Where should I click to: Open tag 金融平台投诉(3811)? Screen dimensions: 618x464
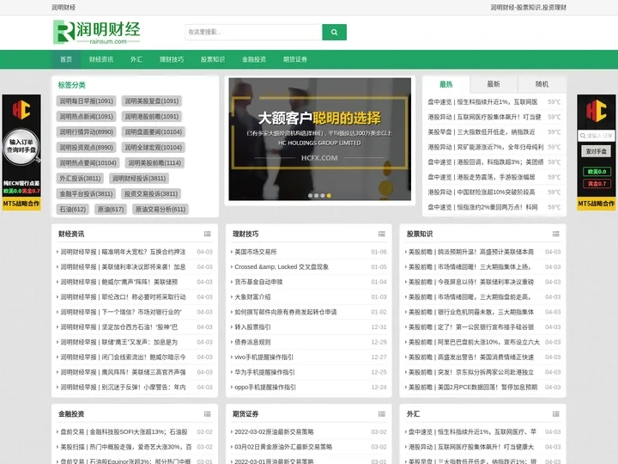[87, 193]
